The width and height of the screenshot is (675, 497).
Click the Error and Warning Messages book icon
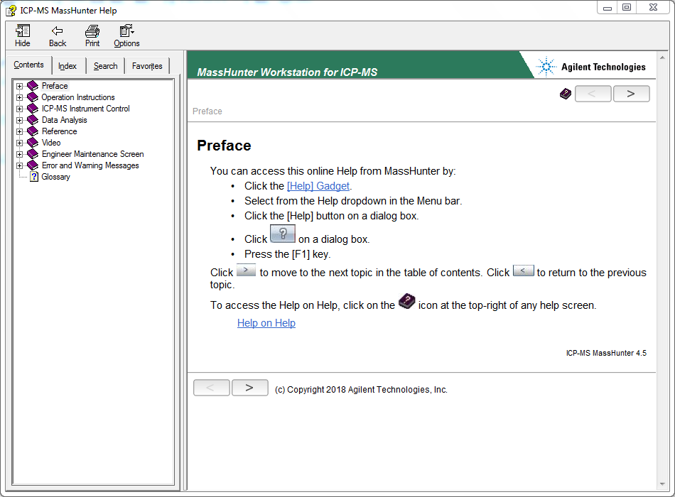point(33,165)
